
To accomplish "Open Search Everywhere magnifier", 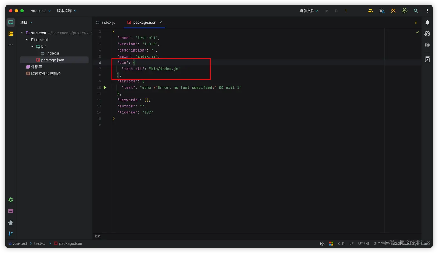I will pos(416,11).
